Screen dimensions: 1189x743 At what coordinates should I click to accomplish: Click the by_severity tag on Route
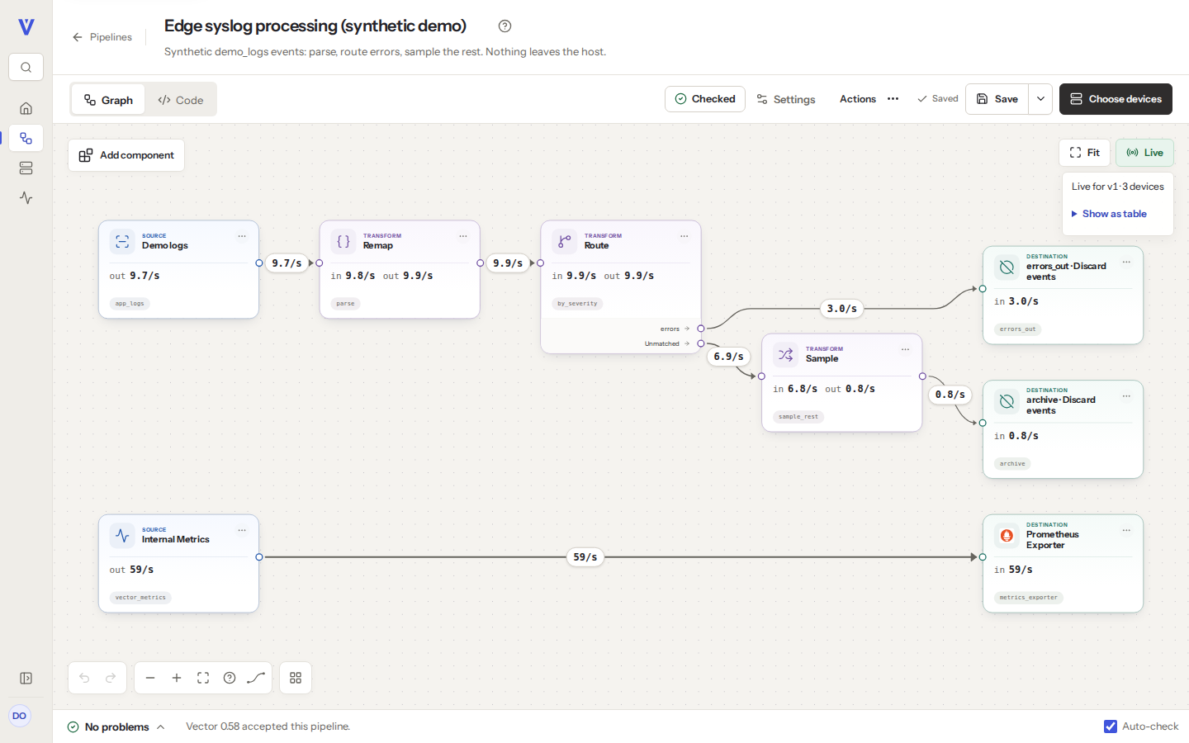577,304
